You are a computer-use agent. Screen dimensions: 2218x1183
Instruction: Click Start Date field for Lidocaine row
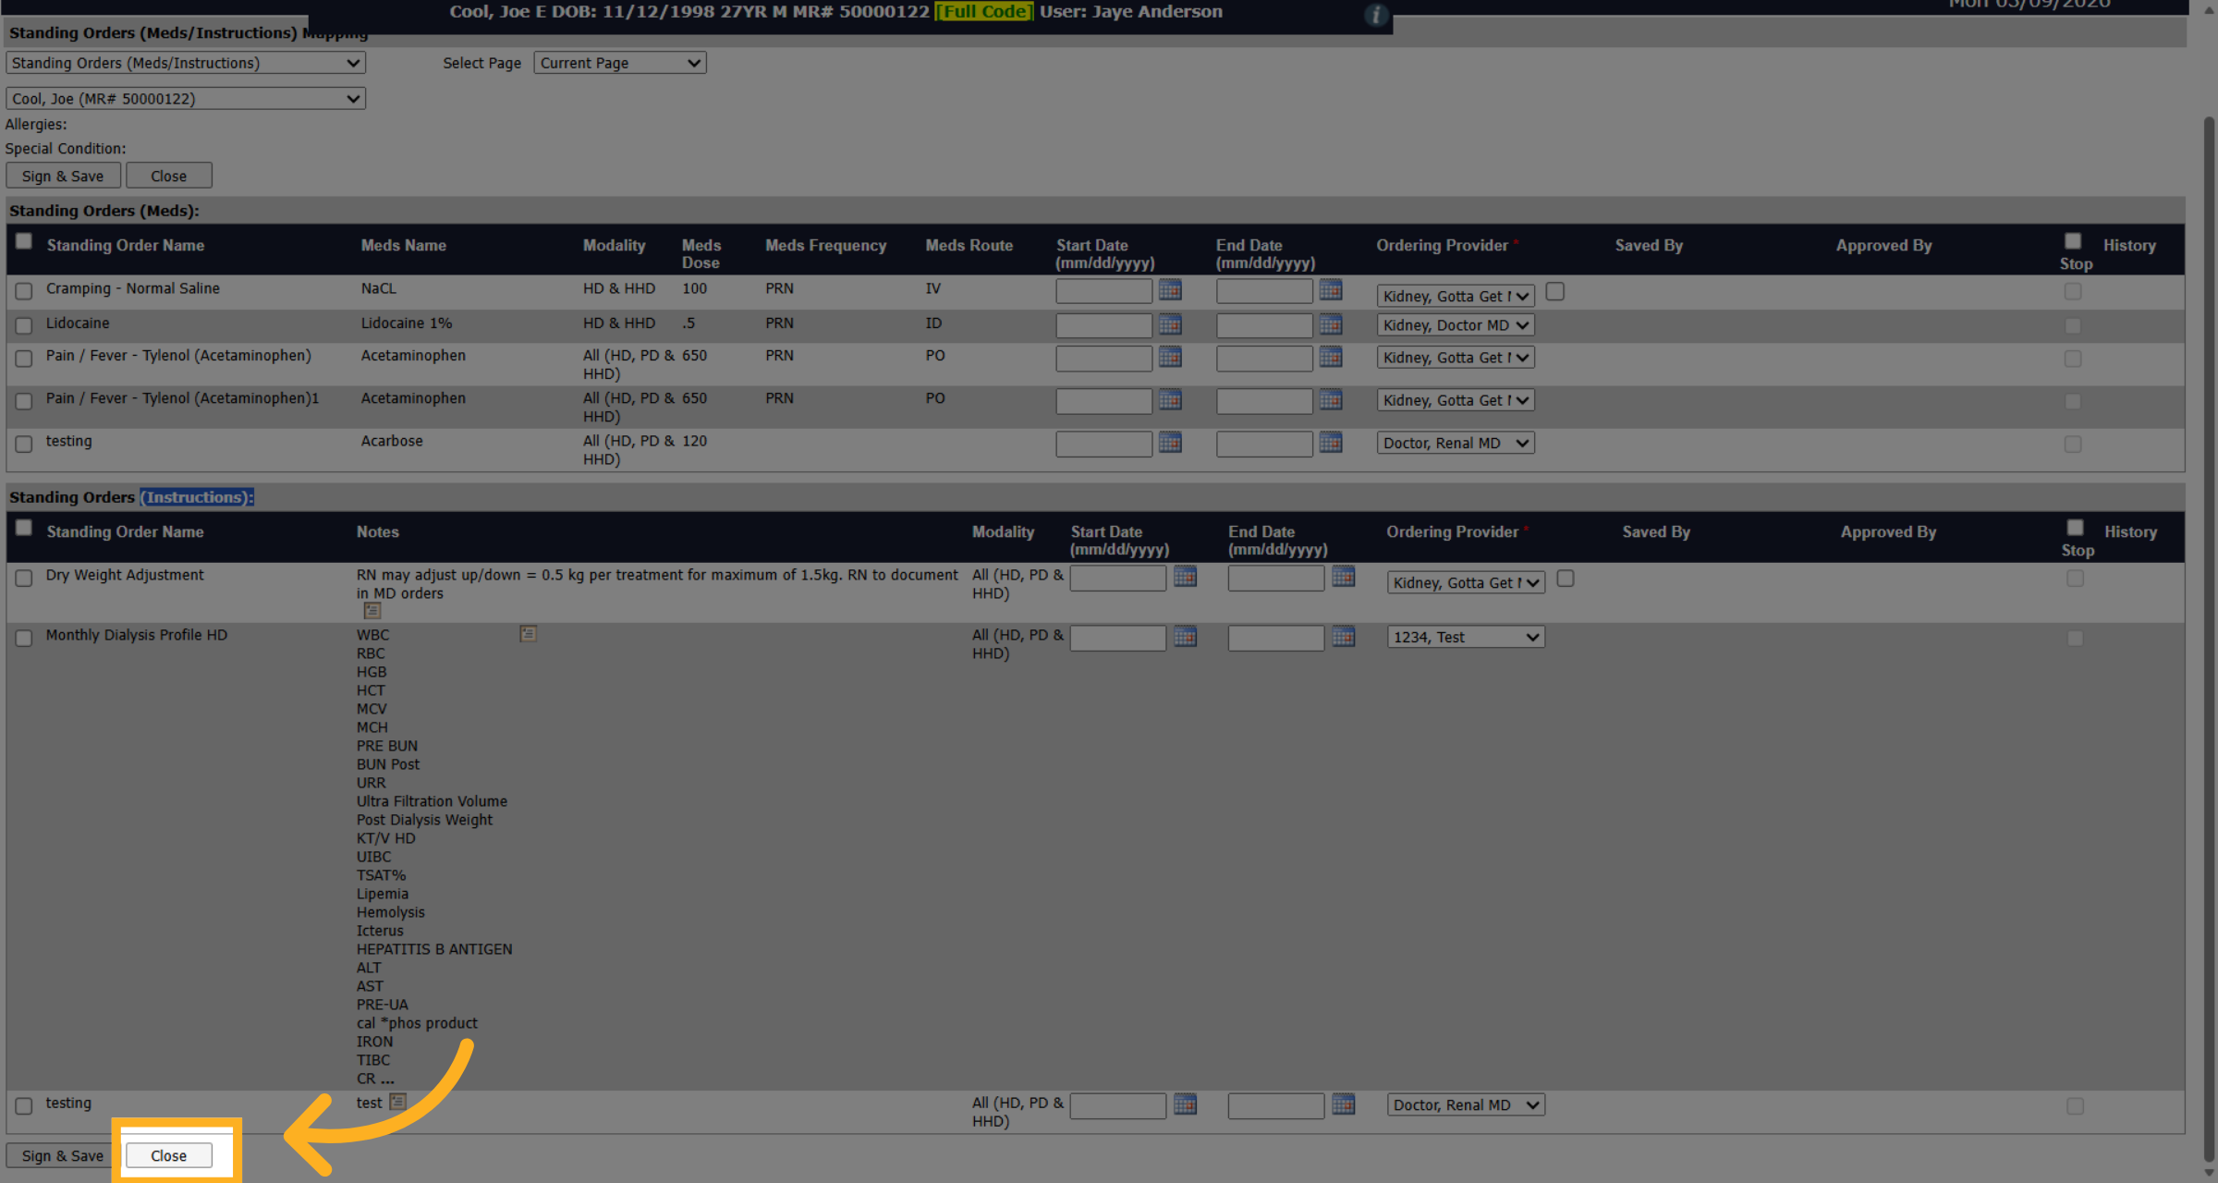tap(1103, 325)
